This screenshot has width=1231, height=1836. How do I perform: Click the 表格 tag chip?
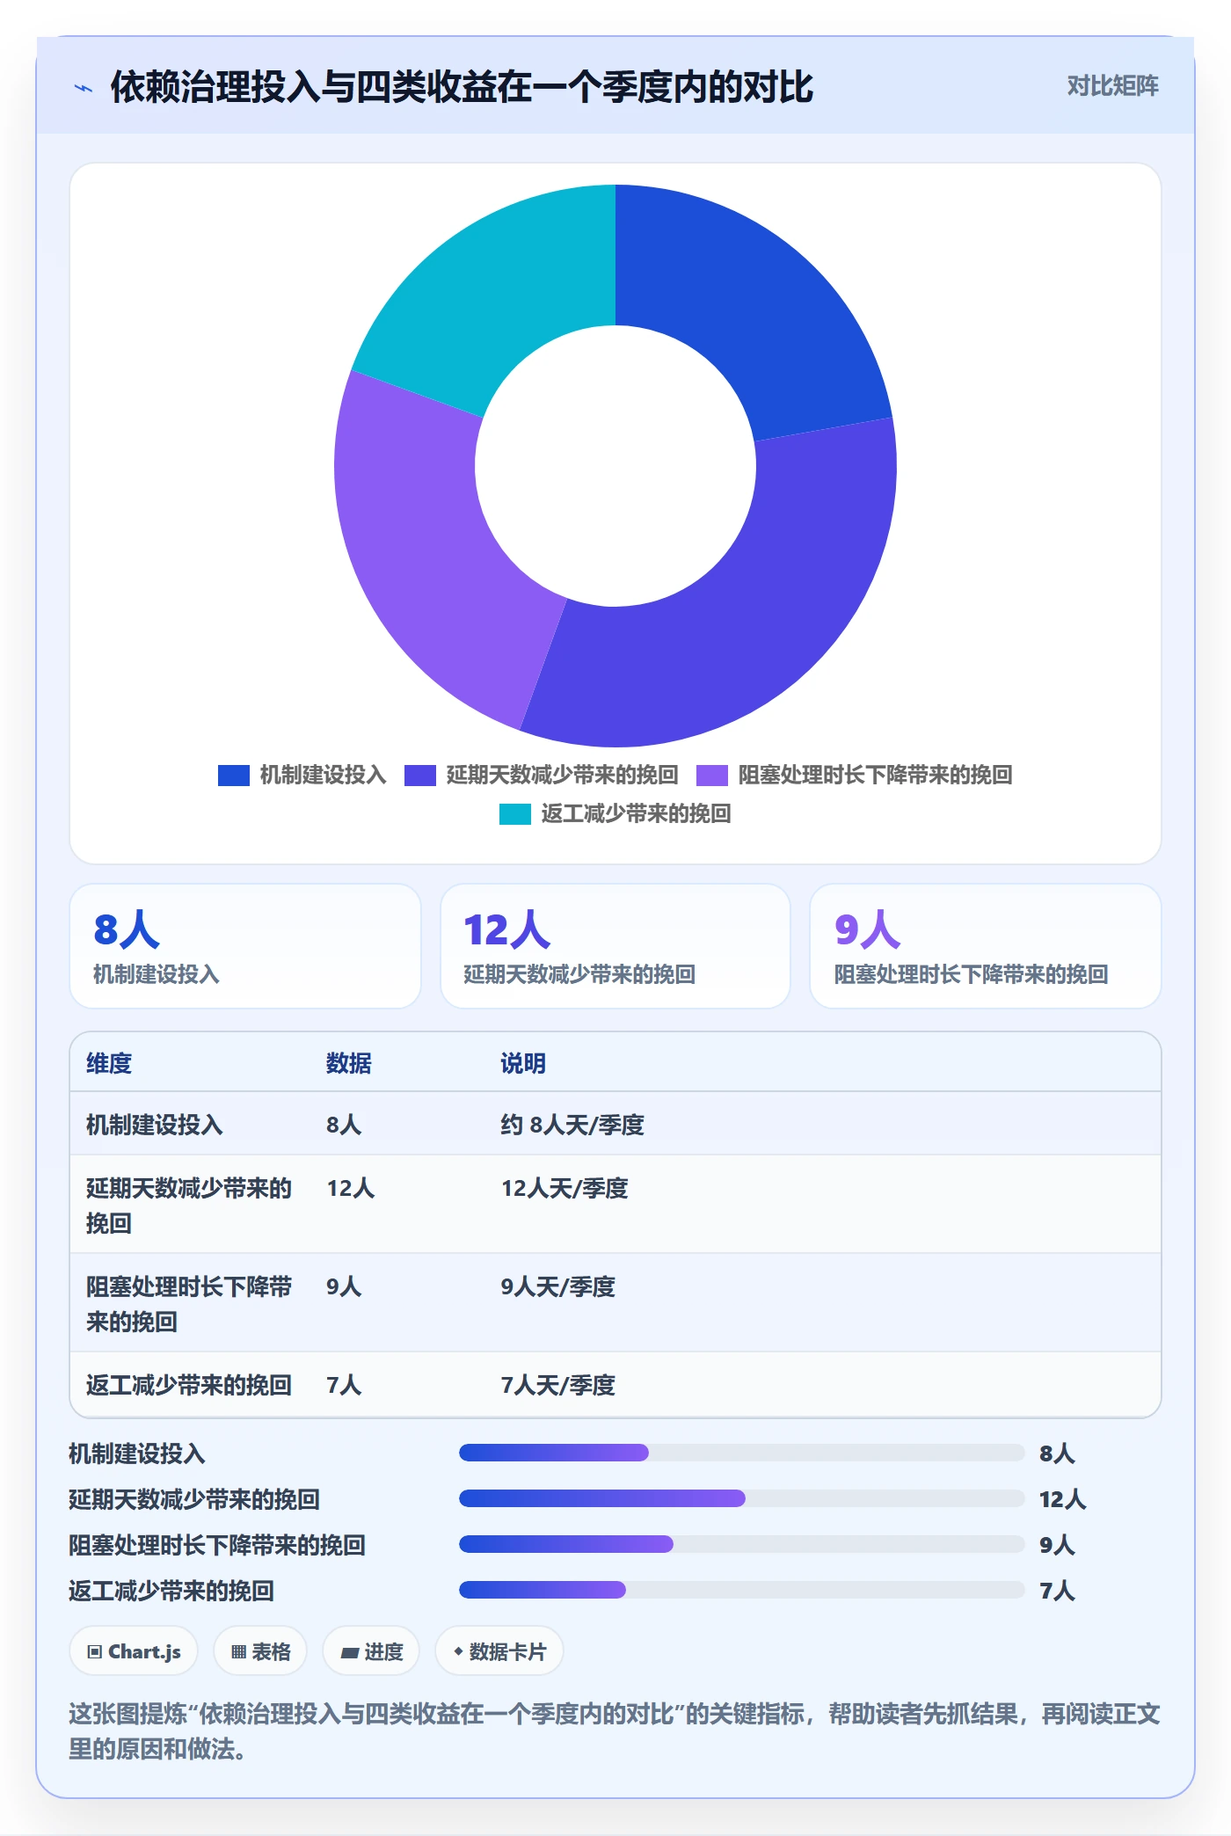coord(260,1651)
